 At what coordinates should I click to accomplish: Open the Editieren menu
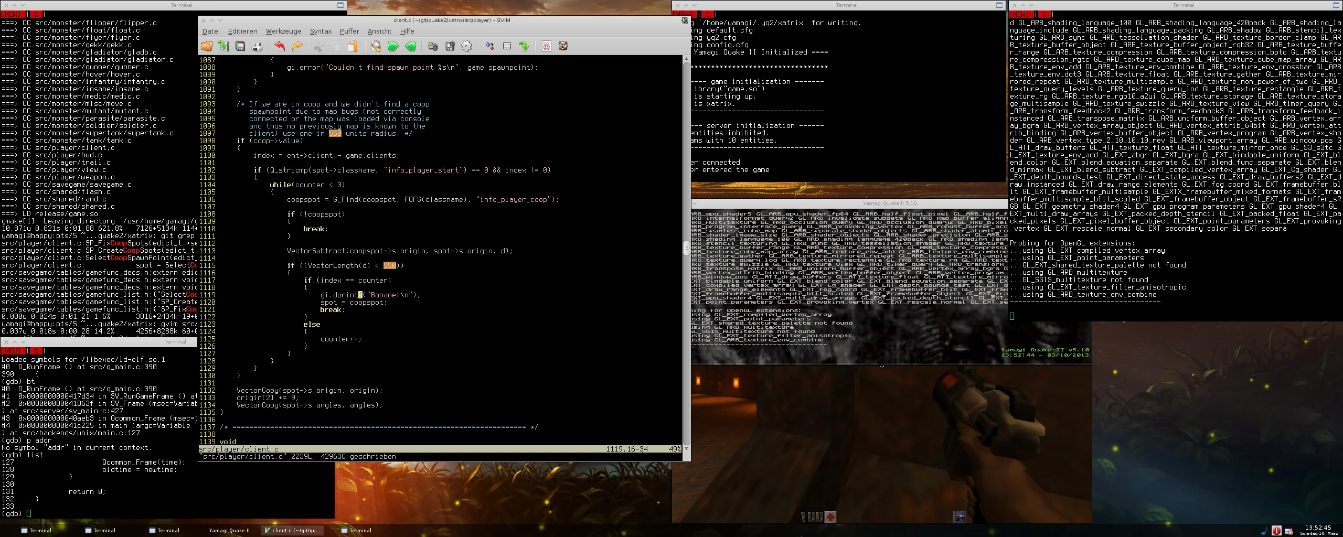point(242,31)
